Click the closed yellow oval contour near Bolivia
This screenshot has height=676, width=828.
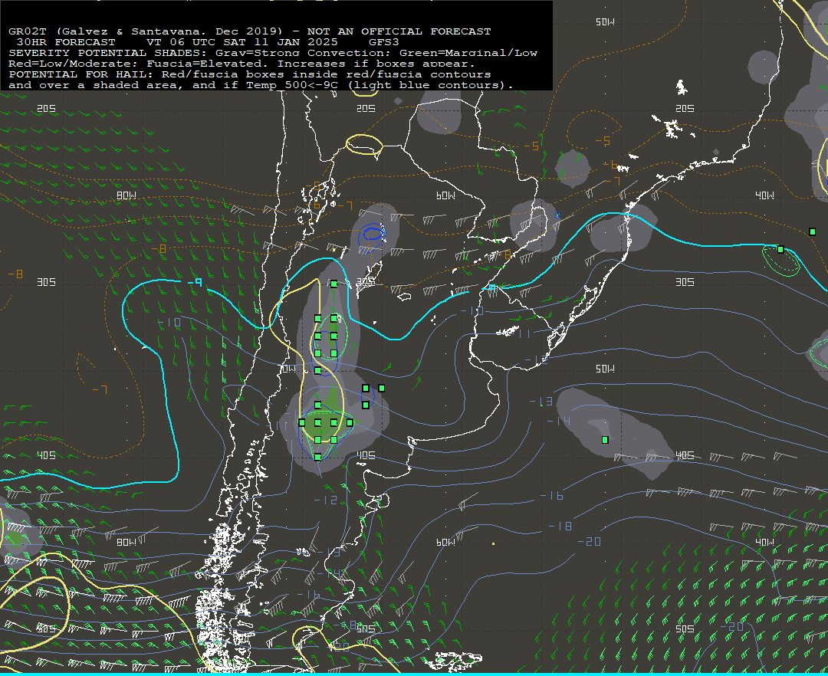(364, 144)
